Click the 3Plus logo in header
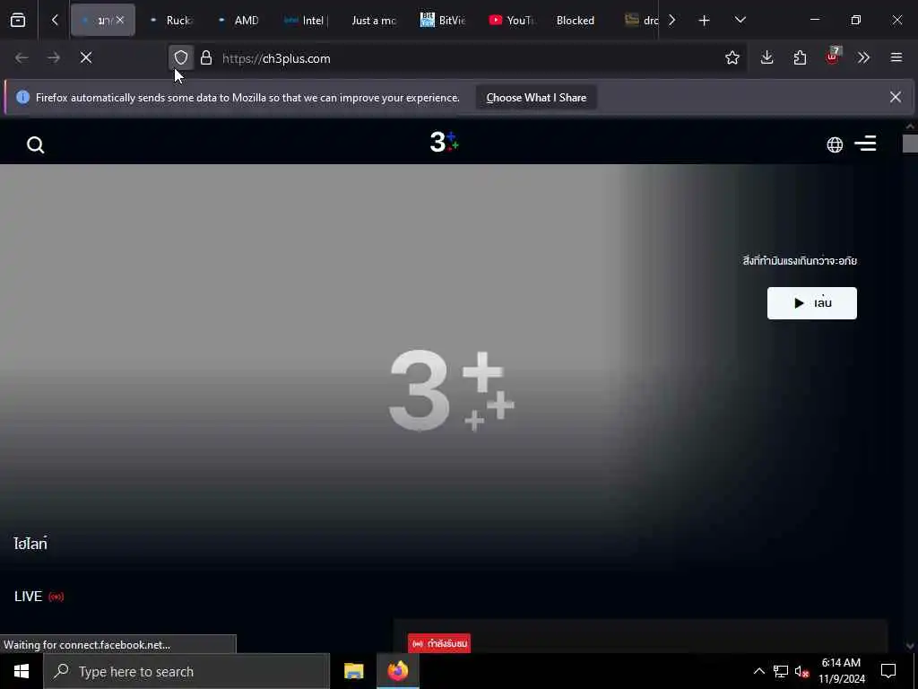 [445, 142]
